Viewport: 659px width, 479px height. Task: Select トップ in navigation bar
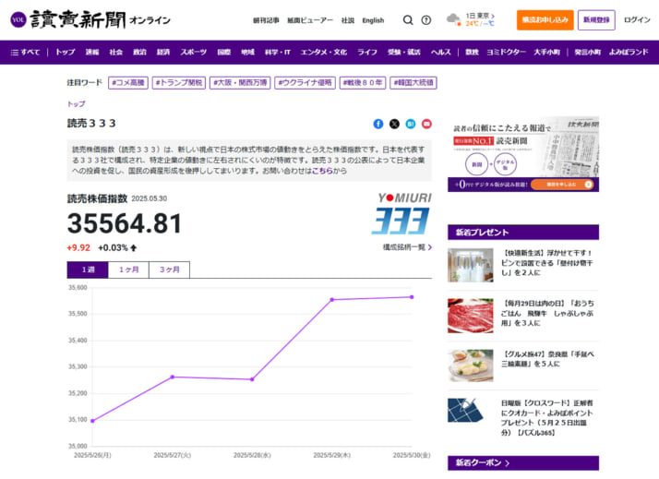(66, 52)
